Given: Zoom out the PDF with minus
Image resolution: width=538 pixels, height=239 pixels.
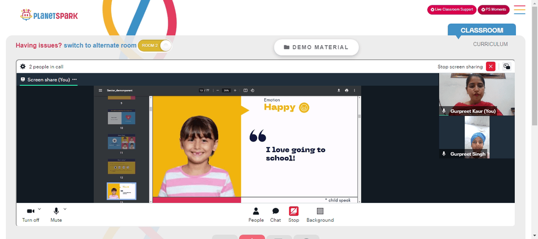Looking at the screenshot, I should (217, 90).
